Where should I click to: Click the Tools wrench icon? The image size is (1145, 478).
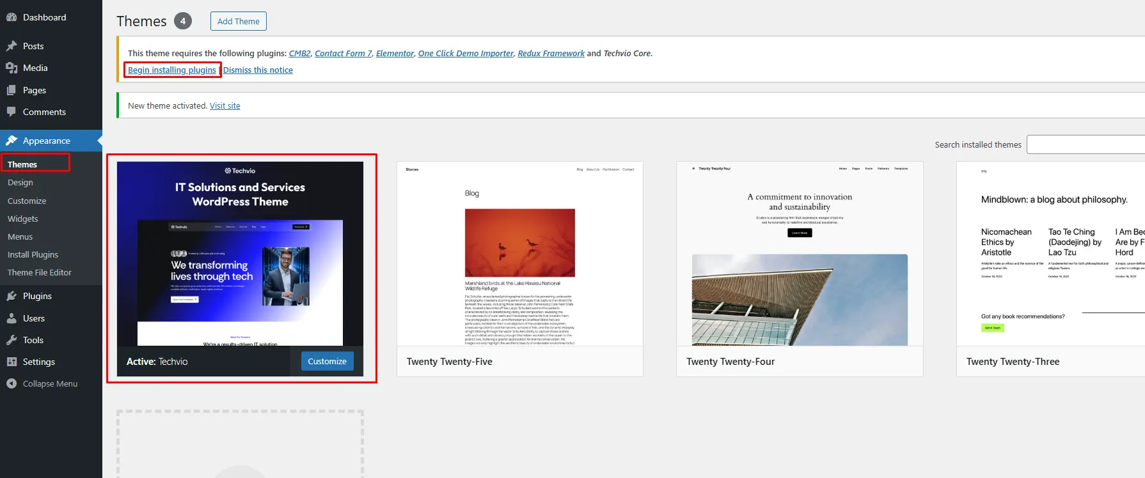pos(12,340)
